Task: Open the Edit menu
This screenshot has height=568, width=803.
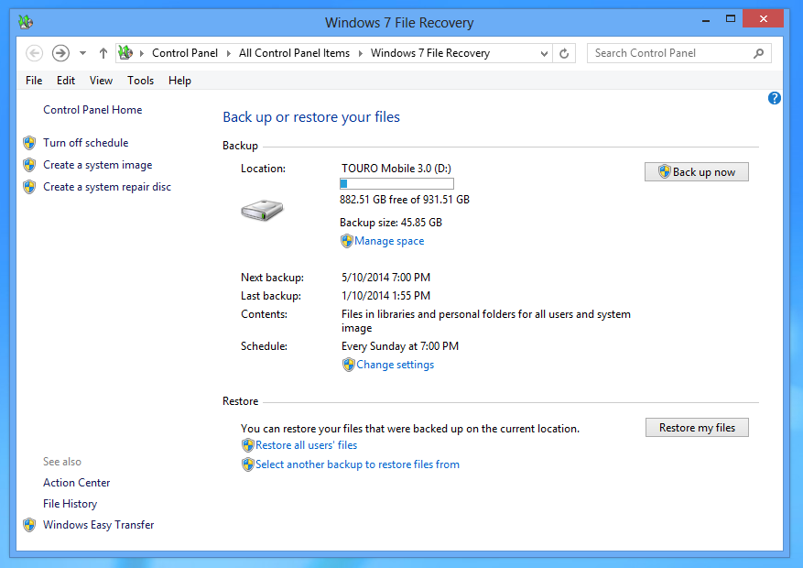Action: [x=66, y=81]
